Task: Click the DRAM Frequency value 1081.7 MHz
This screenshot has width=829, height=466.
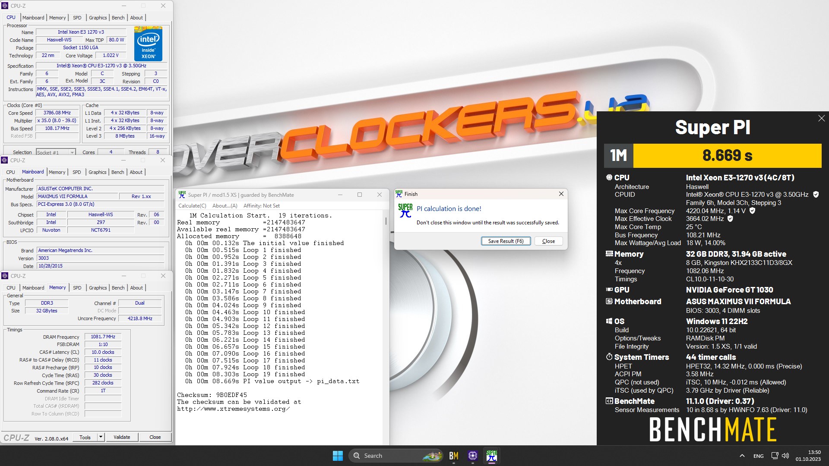Action: tap(103, 337)
